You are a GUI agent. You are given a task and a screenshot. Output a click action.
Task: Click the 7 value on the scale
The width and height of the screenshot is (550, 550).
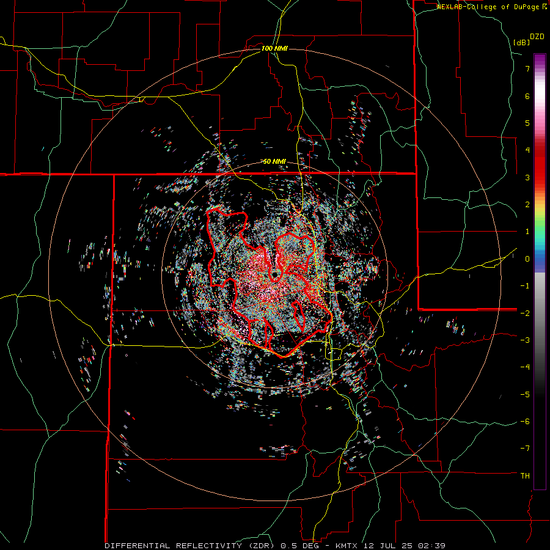[527, 68]
